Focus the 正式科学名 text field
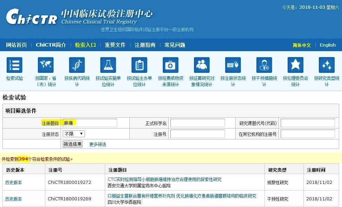This screenshot has width=342, height=207. tap(197, 123)
